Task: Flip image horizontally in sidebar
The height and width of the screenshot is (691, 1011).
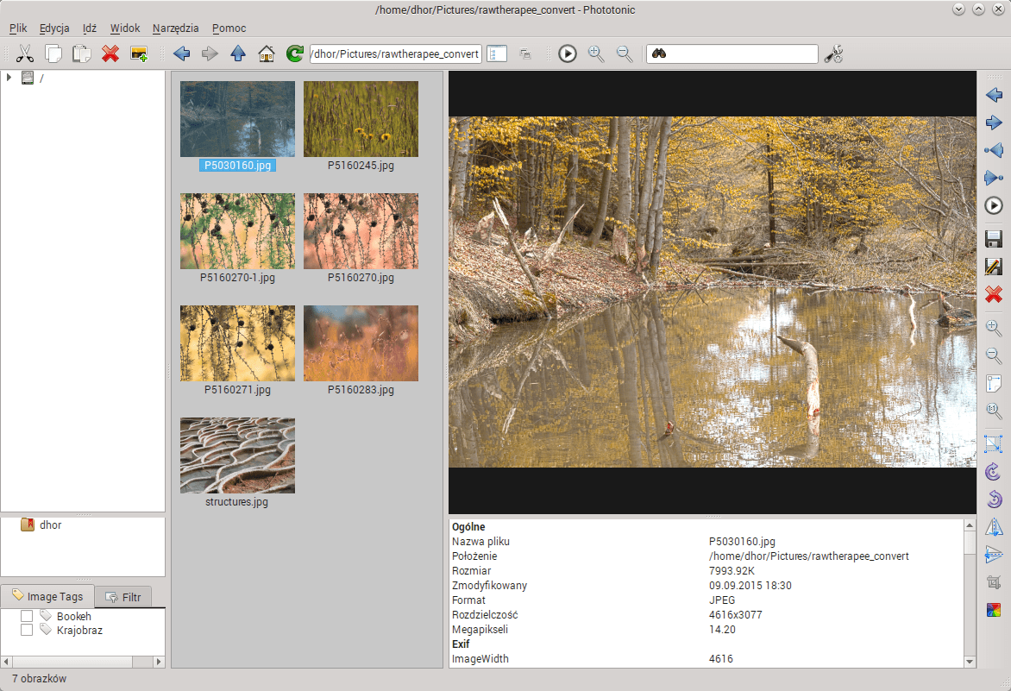Action: click(994, 527)
